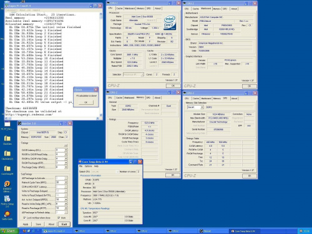
Task: Open the Realtek Setup desktop shortcut
Action: [x=7, y=198]
